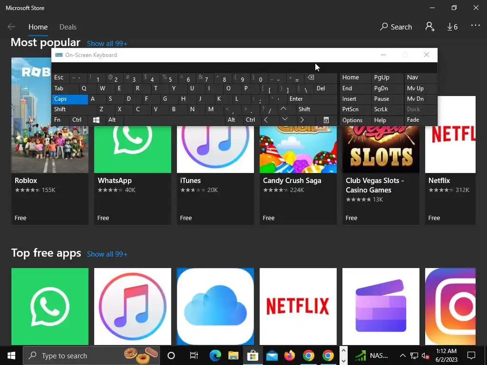Show hidden tray icons chevron

point(402,355)
